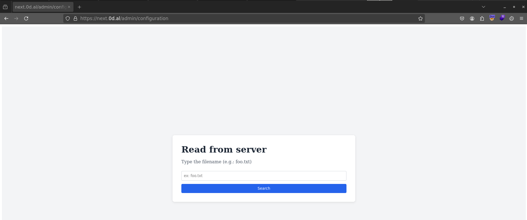Open the Firefox view recent browsing icon

pos(5,7)
